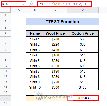This screenshot has height=106, width=107.
Task: Select column C header
Action: pyautogui.click(x=55, y=10)
